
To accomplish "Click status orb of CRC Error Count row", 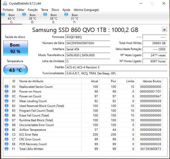I will 7,139.
